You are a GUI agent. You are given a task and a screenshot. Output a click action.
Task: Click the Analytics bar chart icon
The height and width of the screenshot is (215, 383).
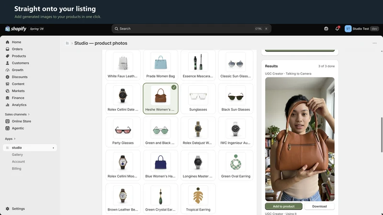point(8,105)
